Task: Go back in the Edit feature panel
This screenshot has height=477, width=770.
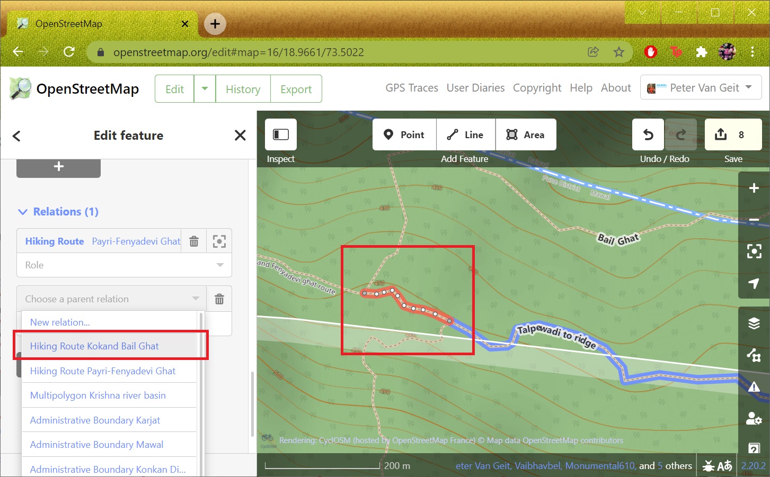Action: coord(16,136)
